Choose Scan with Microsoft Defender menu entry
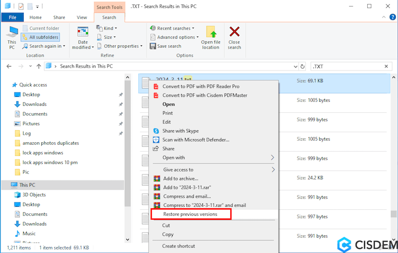 point(196,140)
